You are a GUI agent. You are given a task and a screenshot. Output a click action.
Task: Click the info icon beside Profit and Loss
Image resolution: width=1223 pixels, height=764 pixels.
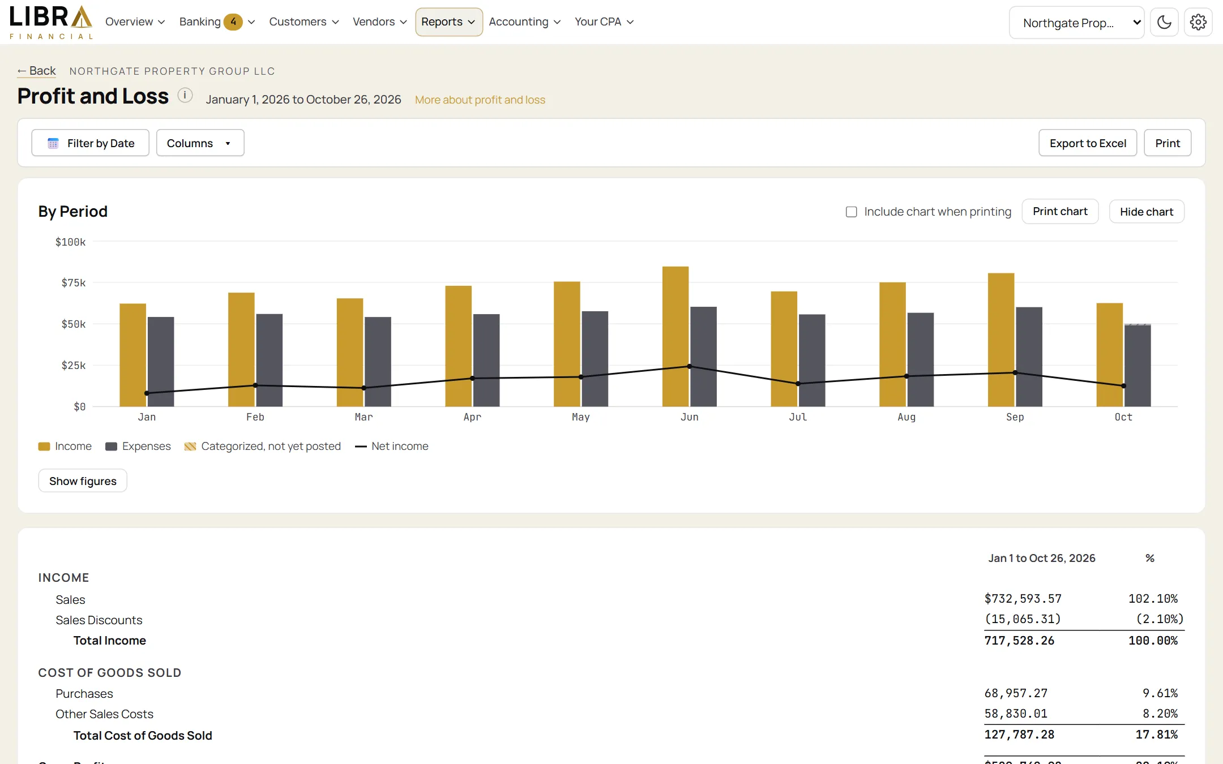185,95
